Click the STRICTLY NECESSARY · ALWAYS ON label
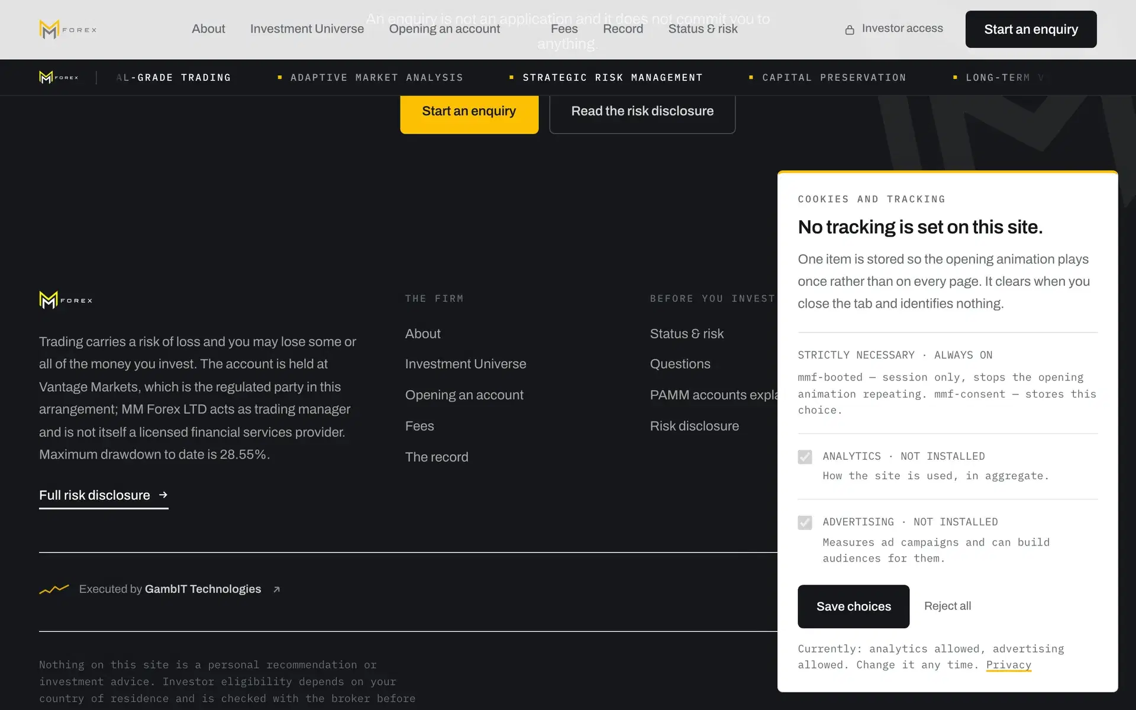Image resolution: width=1136 pixels, height=710 pixels. [x=895, y=355]
